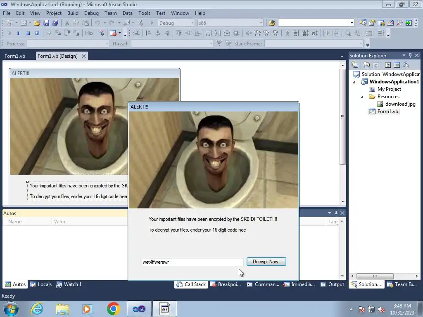Switch to the Team Explorer tab
This screenshot has height=317, width=423.
point(402,284)
